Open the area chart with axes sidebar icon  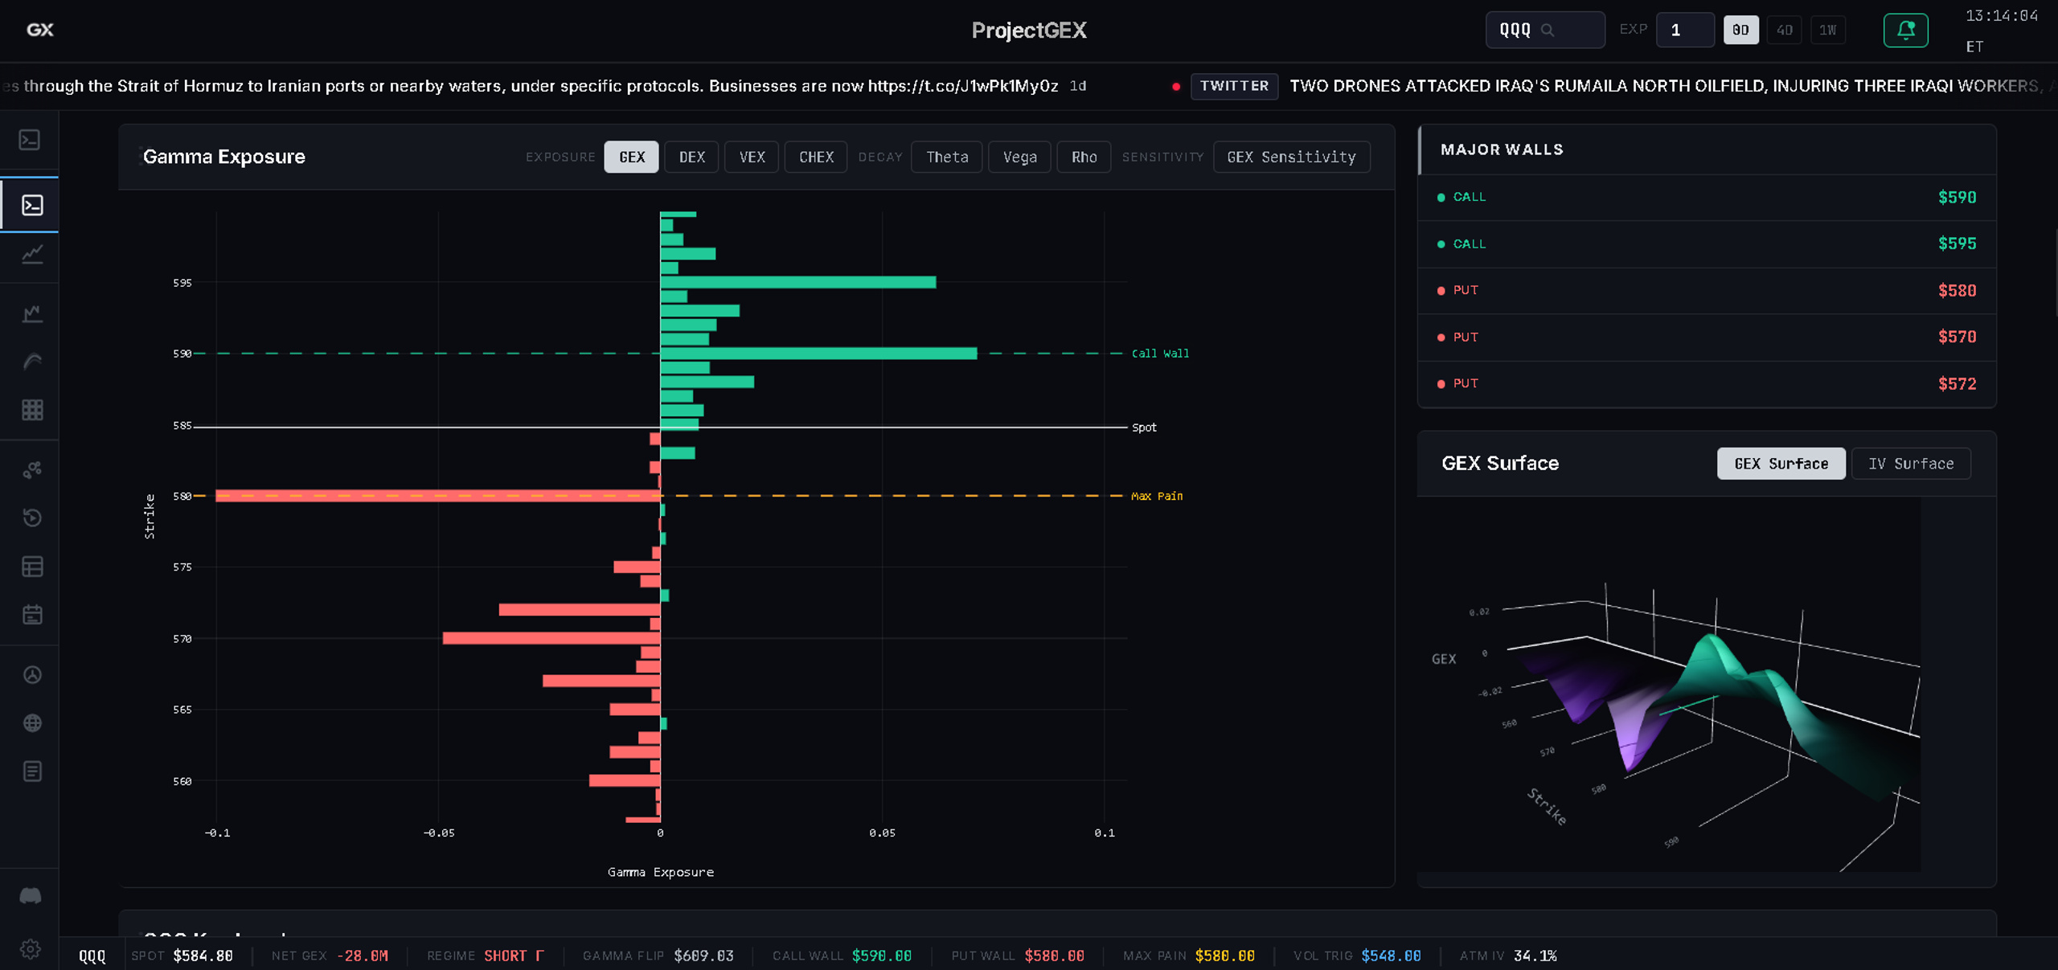click(32, 313)
